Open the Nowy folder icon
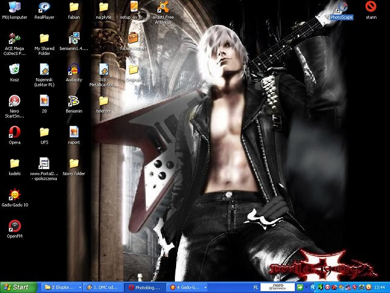 (x=74, y=167)
